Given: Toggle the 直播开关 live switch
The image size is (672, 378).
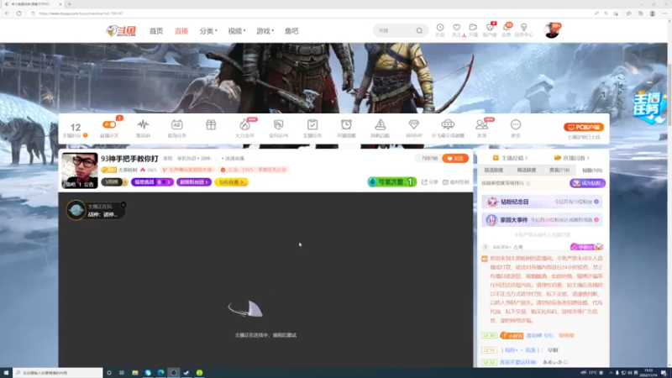Looking at the screenshot, I should tap(109, 124).
